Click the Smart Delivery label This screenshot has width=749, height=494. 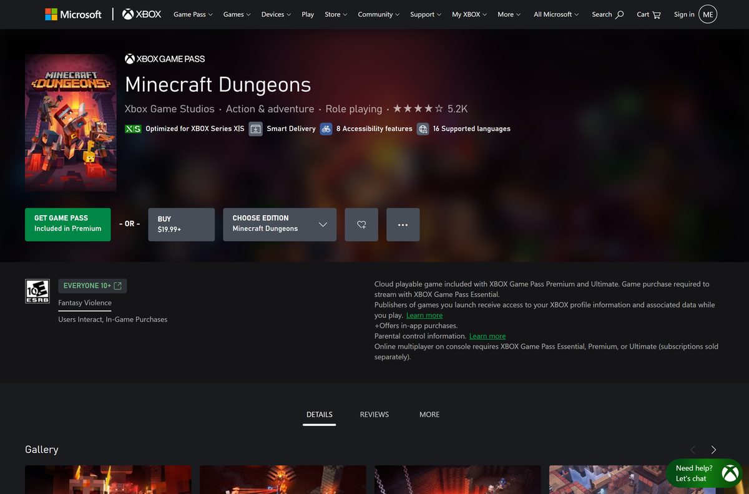(291, 128)
